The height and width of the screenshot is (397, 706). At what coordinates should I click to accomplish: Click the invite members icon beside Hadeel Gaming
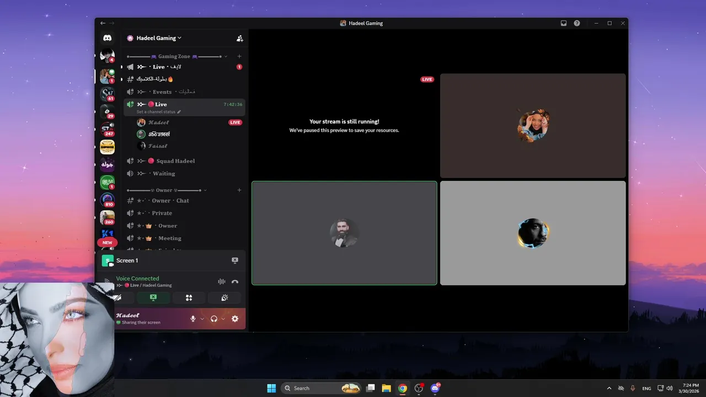[239, 39]
